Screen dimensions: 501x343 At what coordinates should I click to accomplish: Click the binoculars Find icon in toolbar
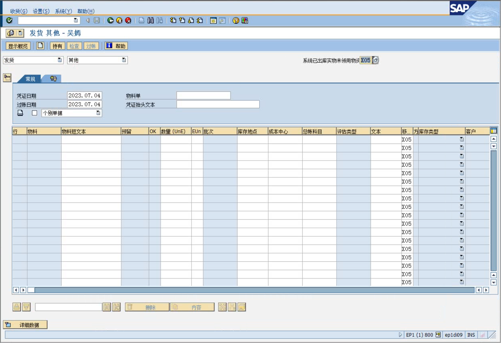pyautogui.click(x=150, y=21)
